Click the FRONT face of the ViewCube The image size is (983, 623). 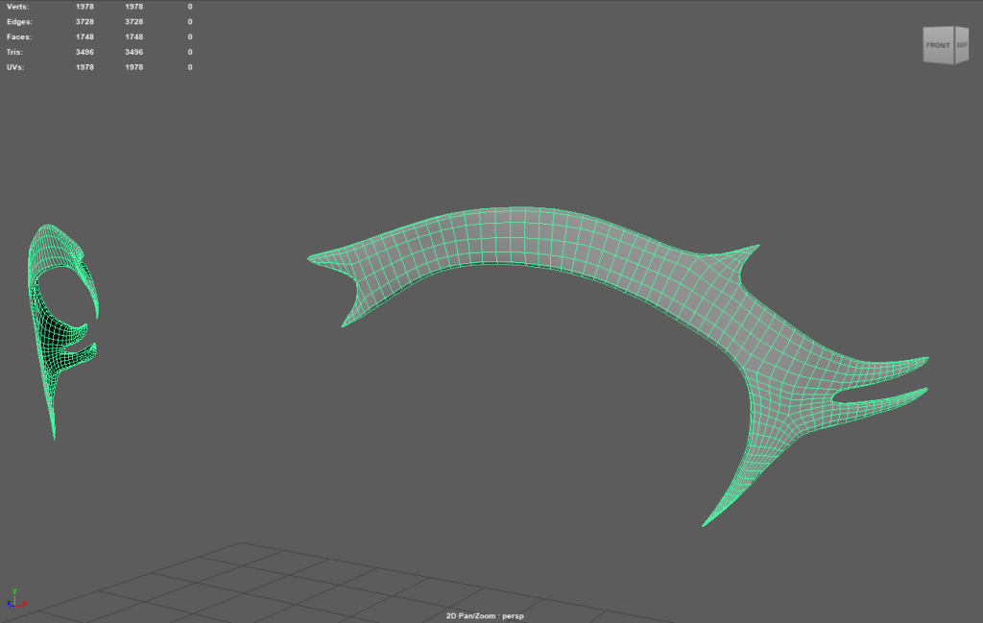(937, 45)
